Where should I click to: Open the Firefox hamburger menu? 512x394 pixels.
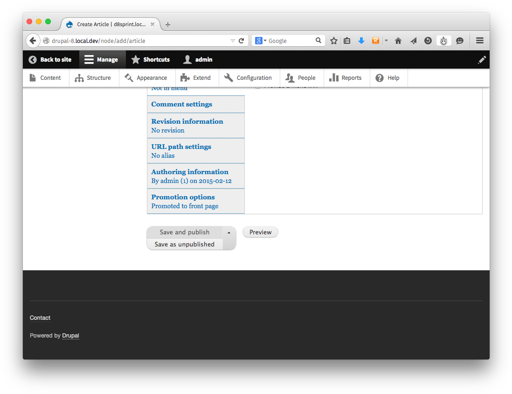click(480, 41)
